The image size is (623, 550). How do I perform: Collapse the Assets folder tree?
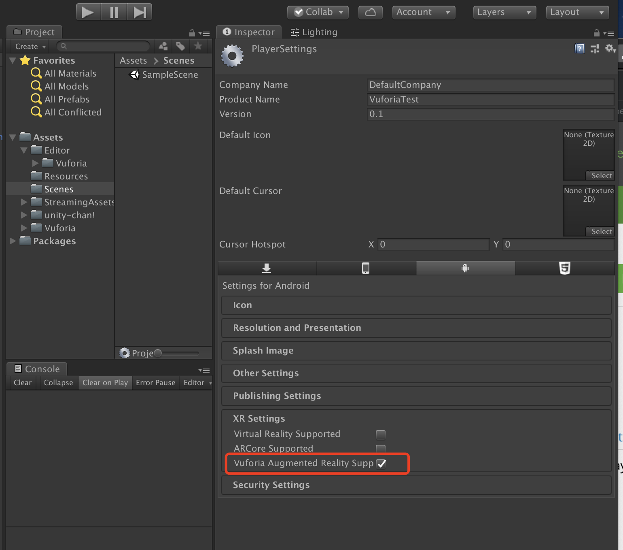coord(13,137)
